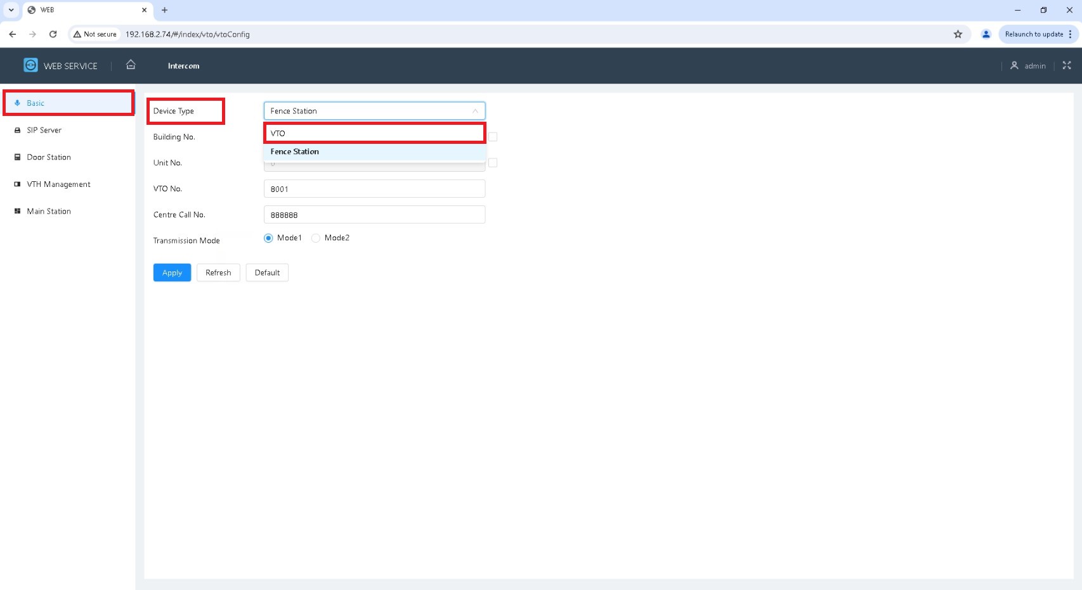This screenshot has height=590, width=1082.
Task: Choose Fence Station from the list
Action: pyautogui.click(x=374, y=151)
